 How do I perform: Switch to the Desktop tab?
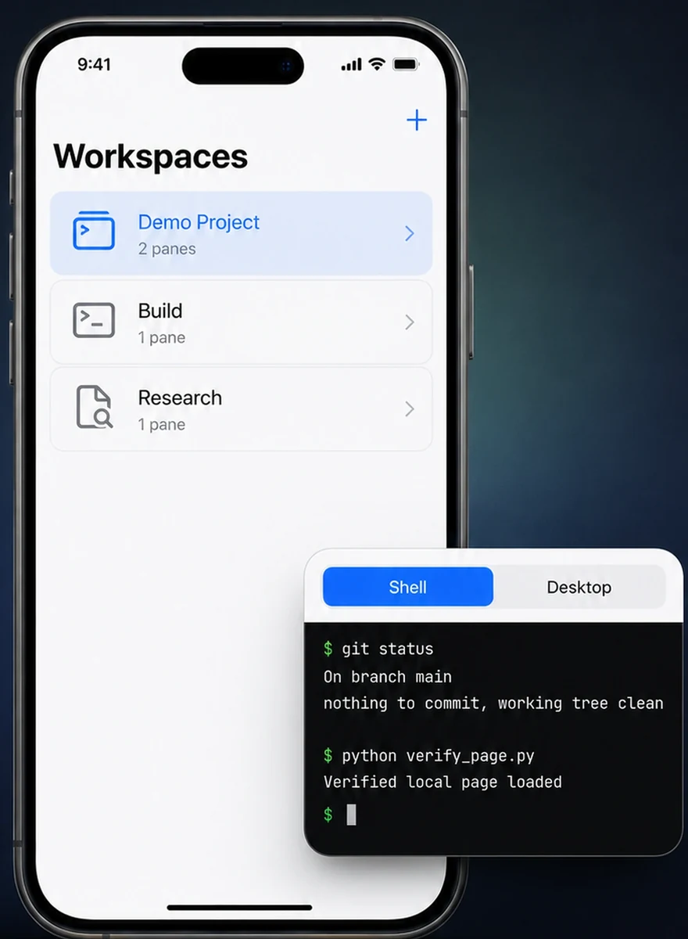coord(579,587)
